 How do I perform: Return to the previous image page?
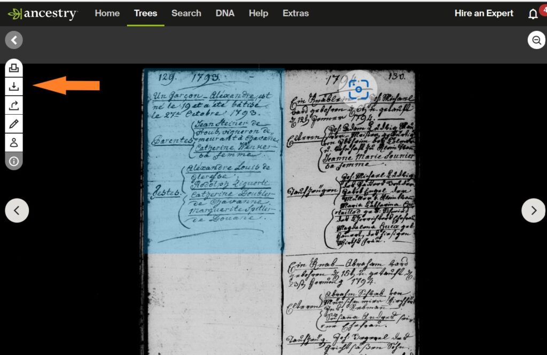[17, 210]
